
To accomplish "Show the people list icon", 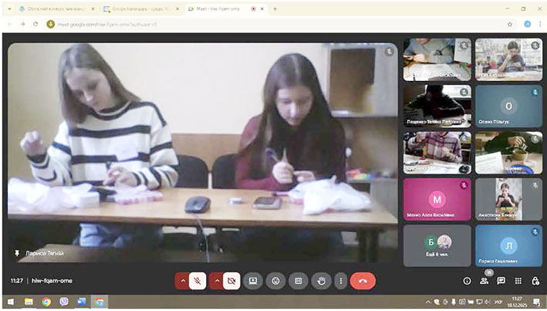I will (485, 281).
